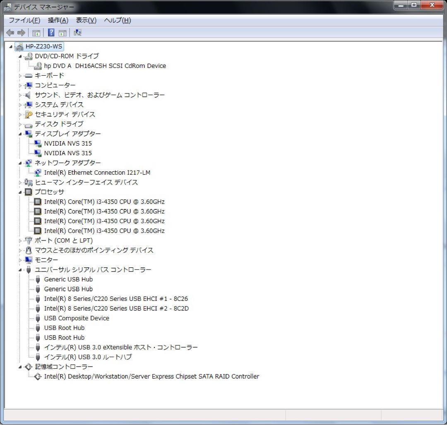
Task: Click the モニター category icon
Action: point(29,259)
